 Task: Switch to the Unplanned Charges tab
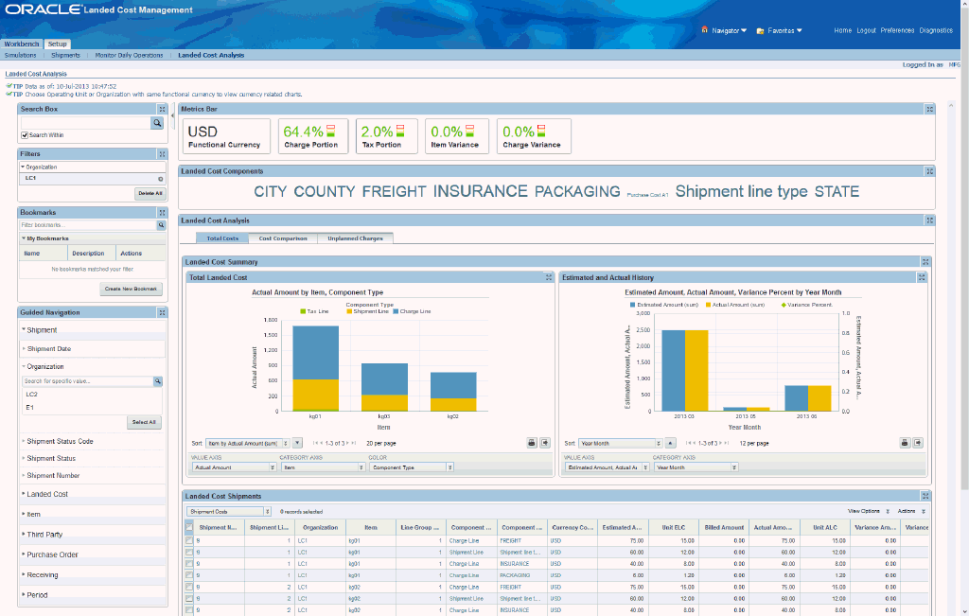point(356,238)
